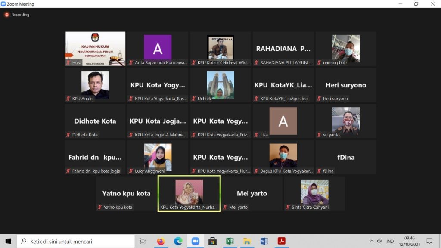Open File Explorer from taskbar
This screenshot has height=248, width=441.
coord(247,241)
